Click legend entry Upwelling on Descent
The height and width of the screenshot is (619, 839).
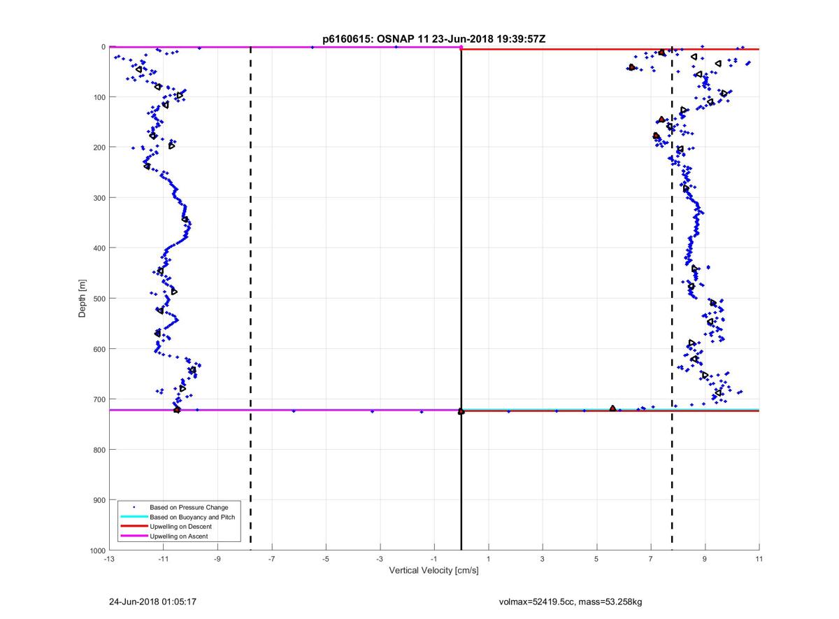(180, 526)
